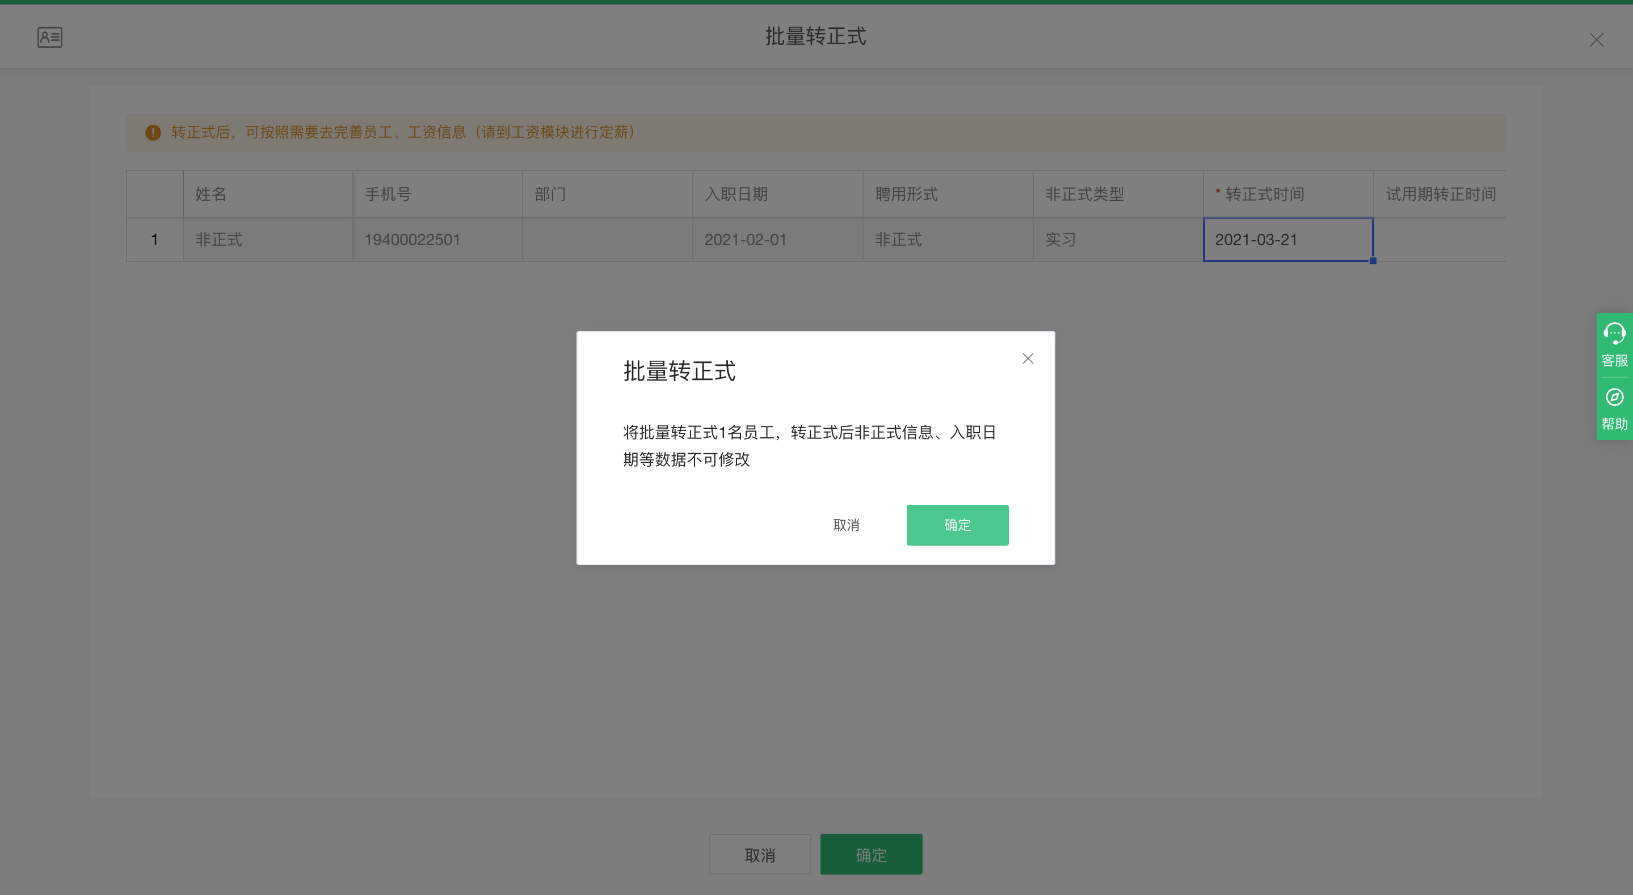Click the 入职日期 cell 2021-02-01
This screenshot has height=895, width=1633.
pyautogui.click(x=778, y=239)
